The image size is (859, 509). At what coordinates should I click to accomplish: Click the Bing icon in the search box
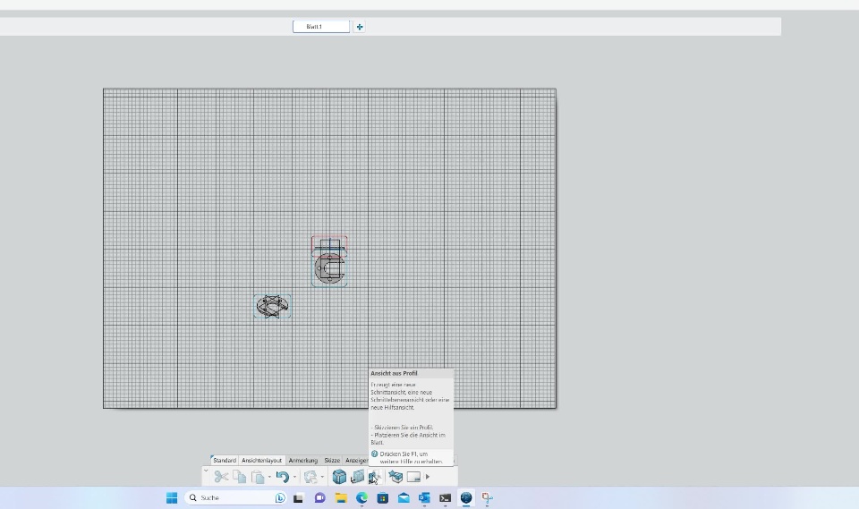(280, 497)
